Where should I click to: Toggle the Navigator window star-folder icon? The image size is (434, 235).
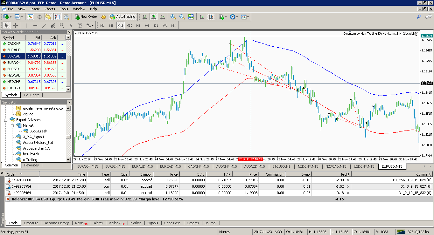[x=48, y=17]
